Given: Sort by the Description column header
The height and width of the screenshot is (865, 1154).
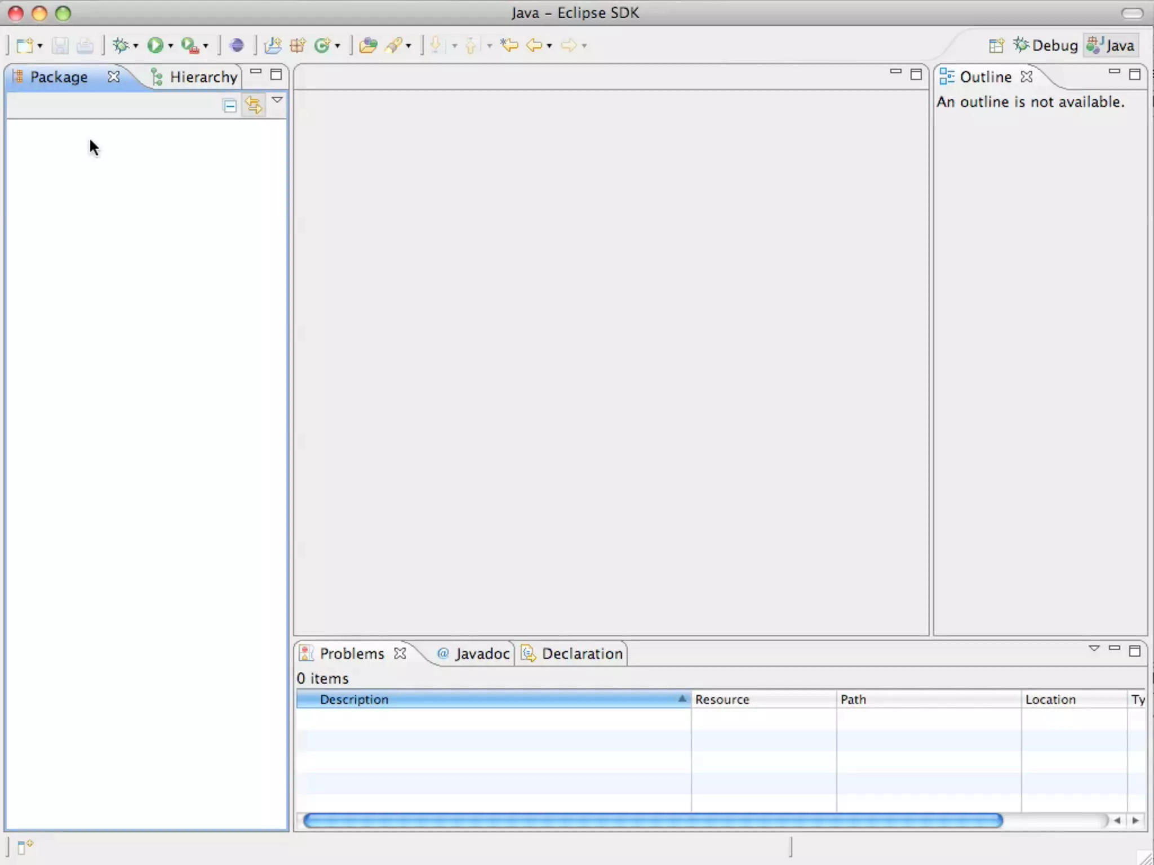Looking at the screenshot, I should [494, 699].
